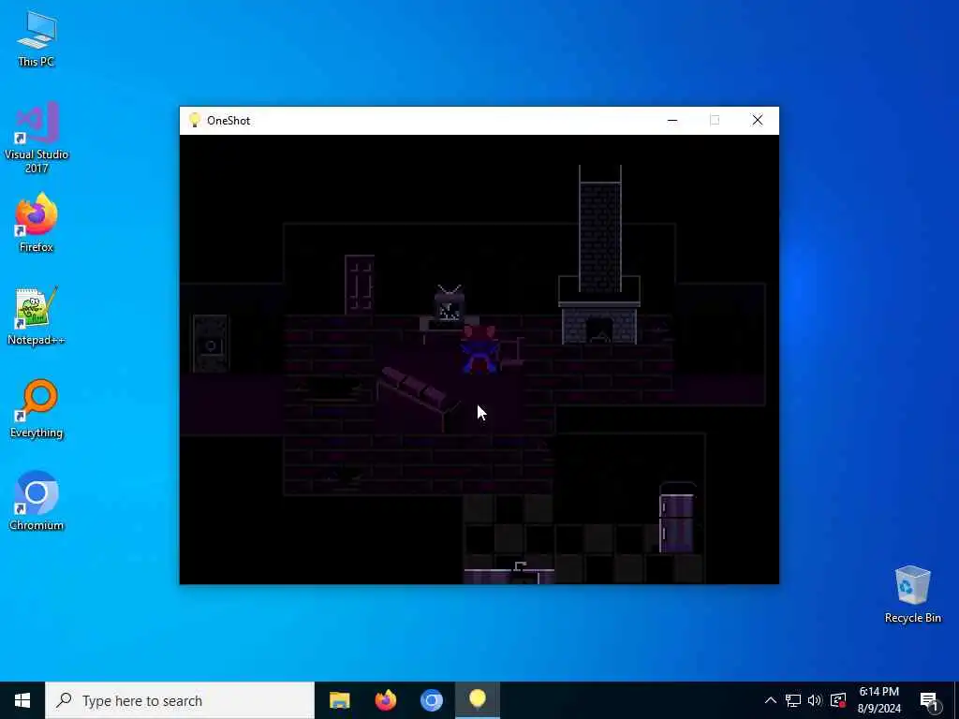959x719 pixels.
Task: Click the taskbar search box
Action: coord(180,700)
